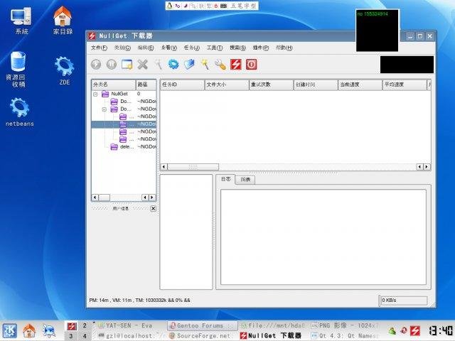Click the red power toolbar icon

251,65
